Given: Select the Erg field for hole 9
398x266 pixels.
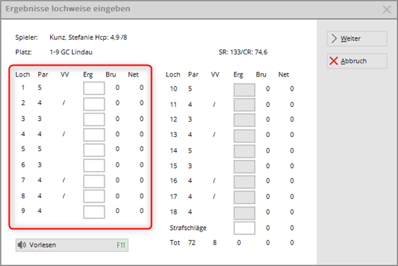Looking at the screenshot, I should pos(94,212).
